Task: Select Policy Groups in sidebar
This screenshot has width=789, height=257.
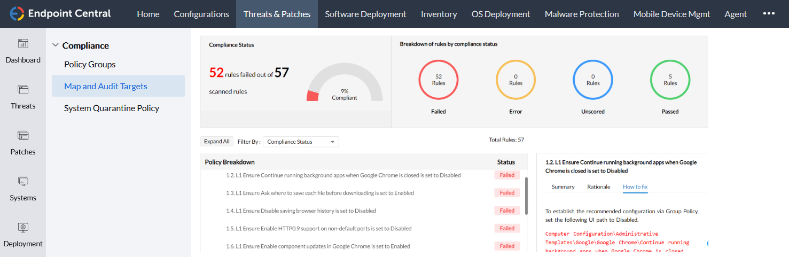Action: coord(90,64)
